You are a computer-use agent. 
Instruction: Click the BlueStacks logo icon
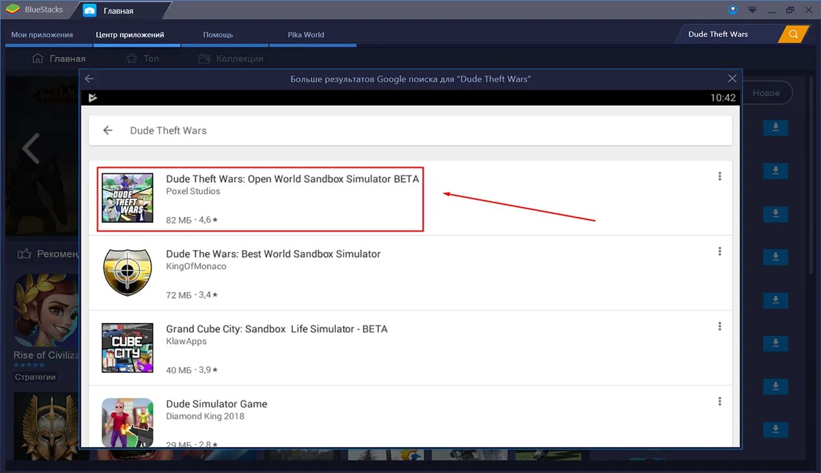pyautogui.click(x=12, y=10)
